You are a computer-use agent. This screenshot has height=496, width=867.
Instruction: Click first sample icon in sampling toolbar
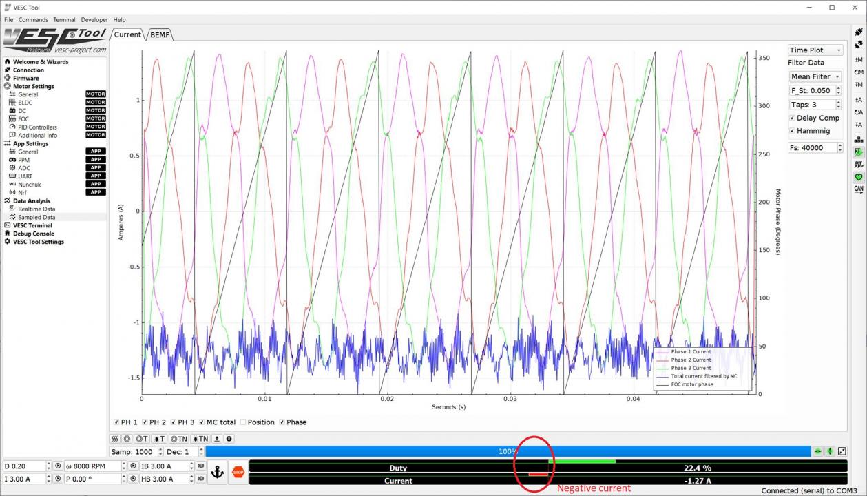click(x=115, y=439)
